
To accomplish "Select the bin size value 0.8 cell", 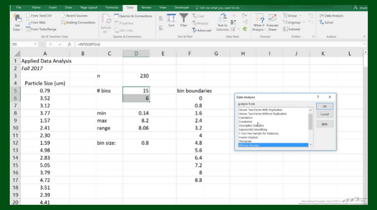I will 136,143.
